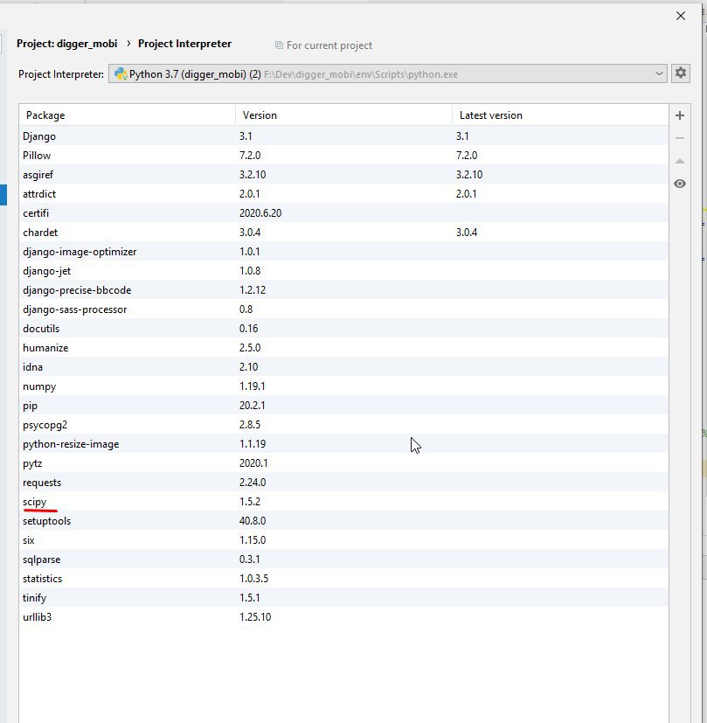Select the docutils package row

tap(343, 329)
